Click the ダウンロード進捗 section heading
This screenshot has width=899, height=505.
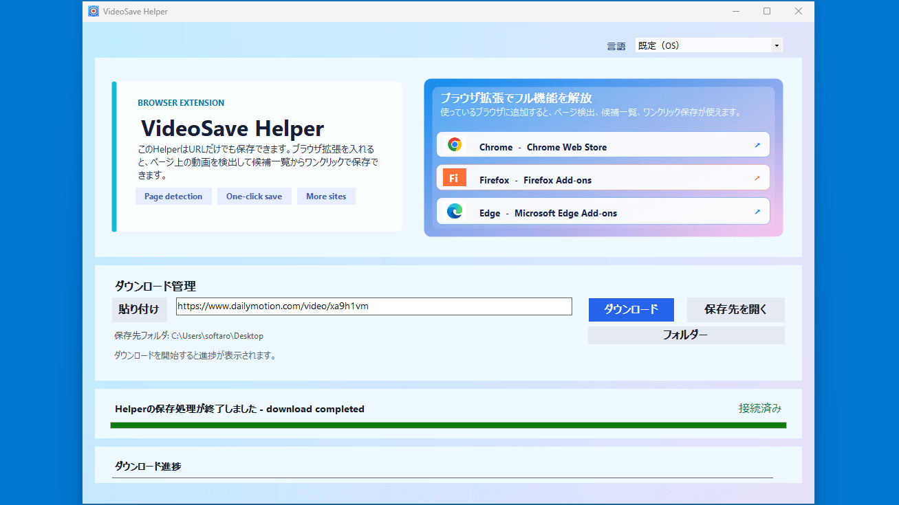(x=148, y=467)
